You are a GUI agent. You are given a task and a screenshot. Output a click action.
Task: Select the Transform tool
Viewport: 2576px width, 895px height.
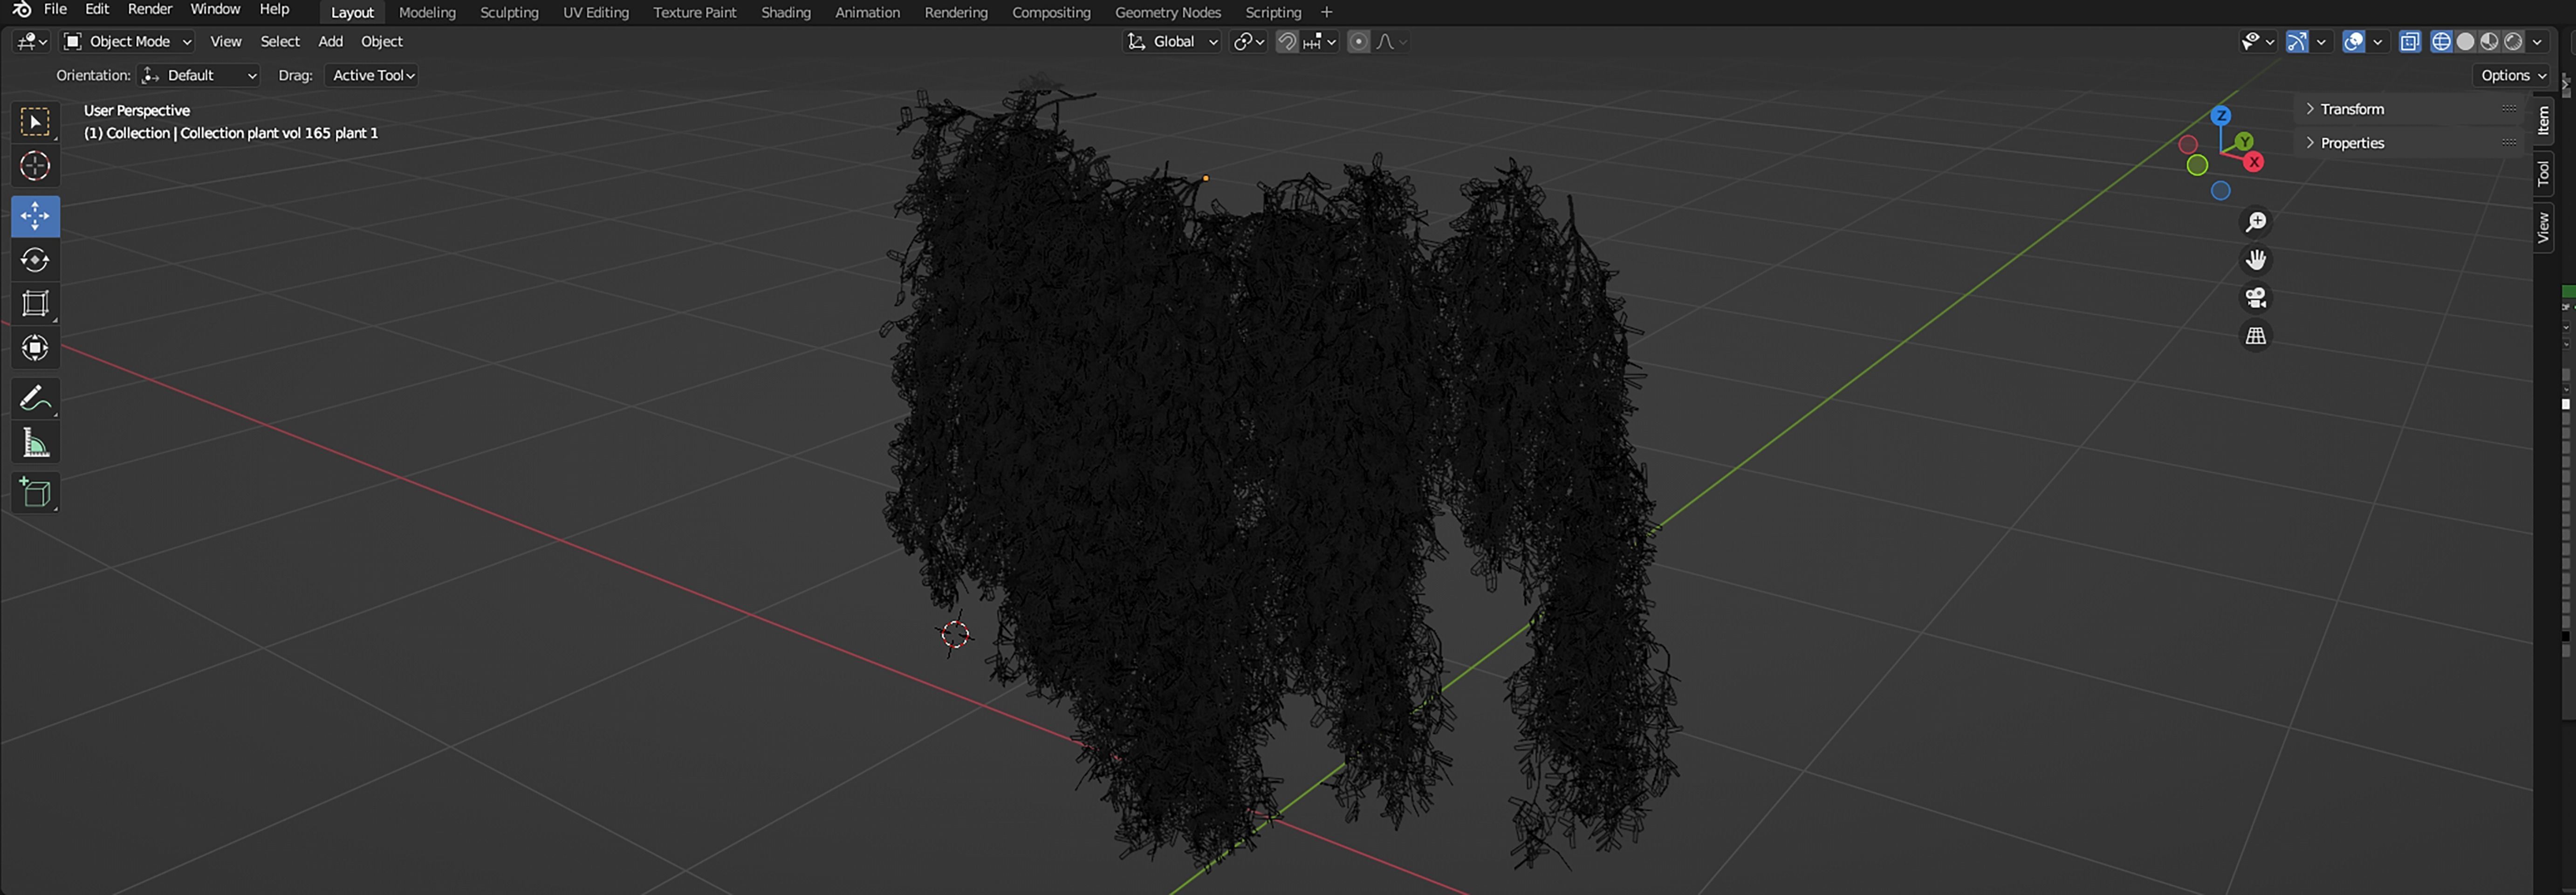[x=35, y=348]
